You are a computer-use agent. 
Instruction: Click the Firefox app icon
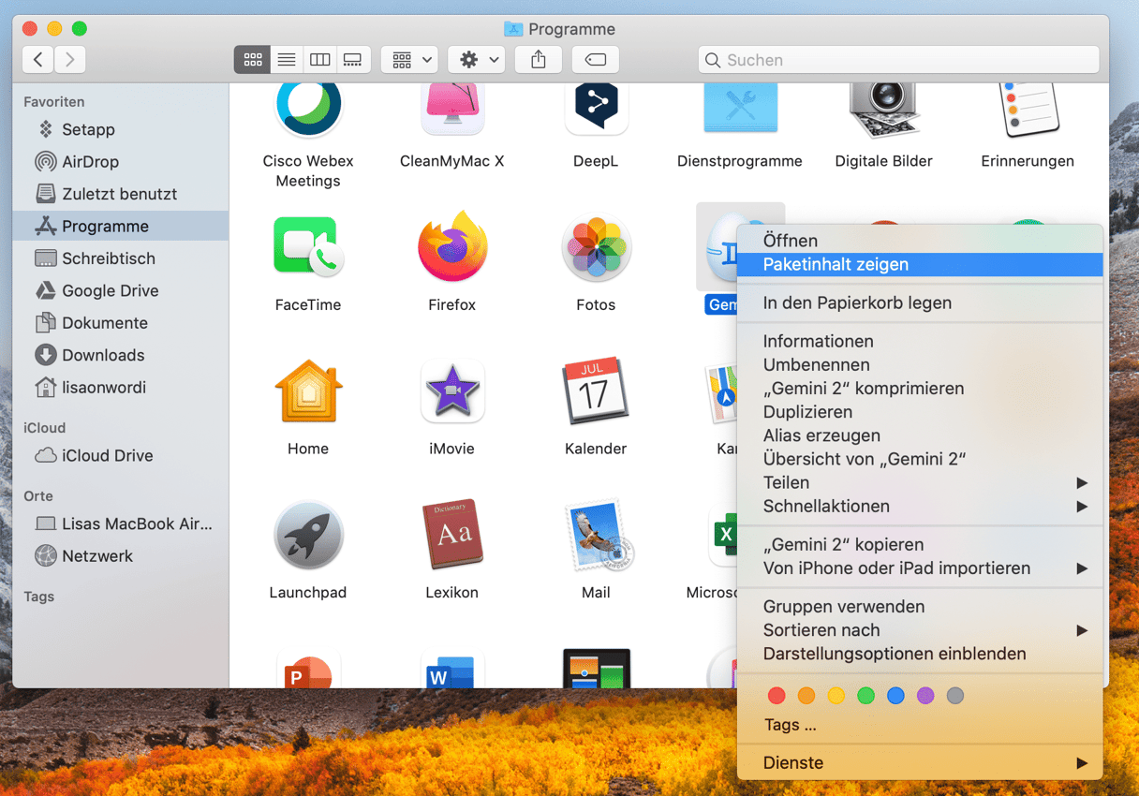click(x=452, y=247)
